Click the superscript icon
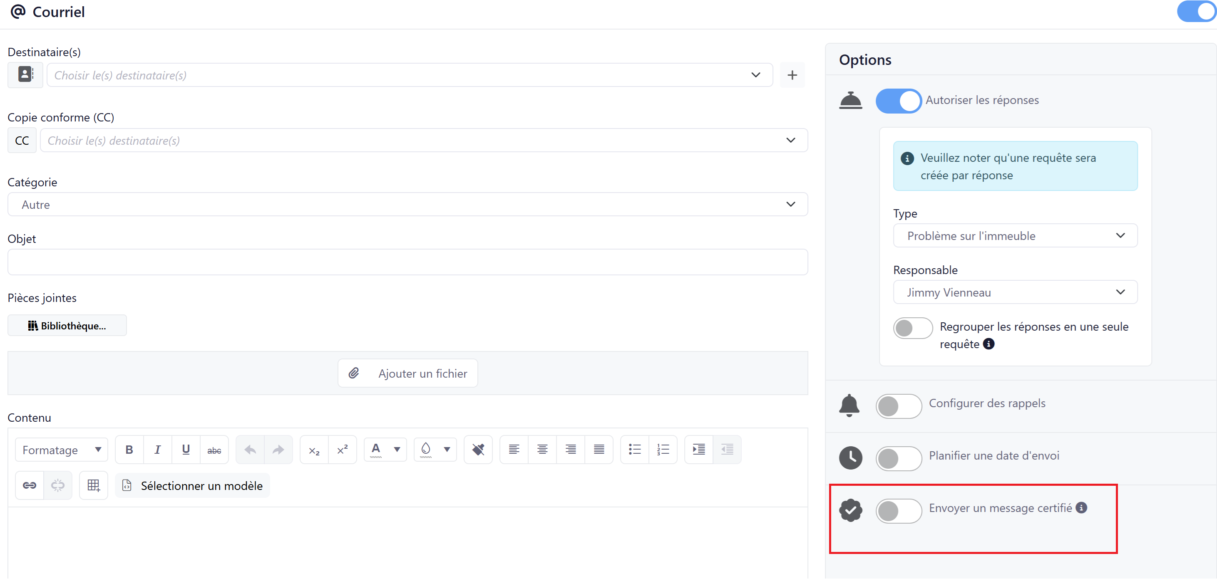The width and height of the screenshot is (1217, 586). pyautogui.click(x=343, y=449)
